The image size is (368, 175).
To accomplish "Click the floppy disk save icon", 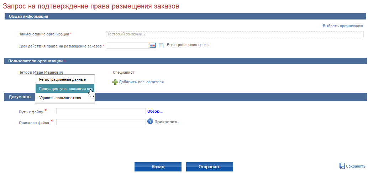I will (342, 166).
